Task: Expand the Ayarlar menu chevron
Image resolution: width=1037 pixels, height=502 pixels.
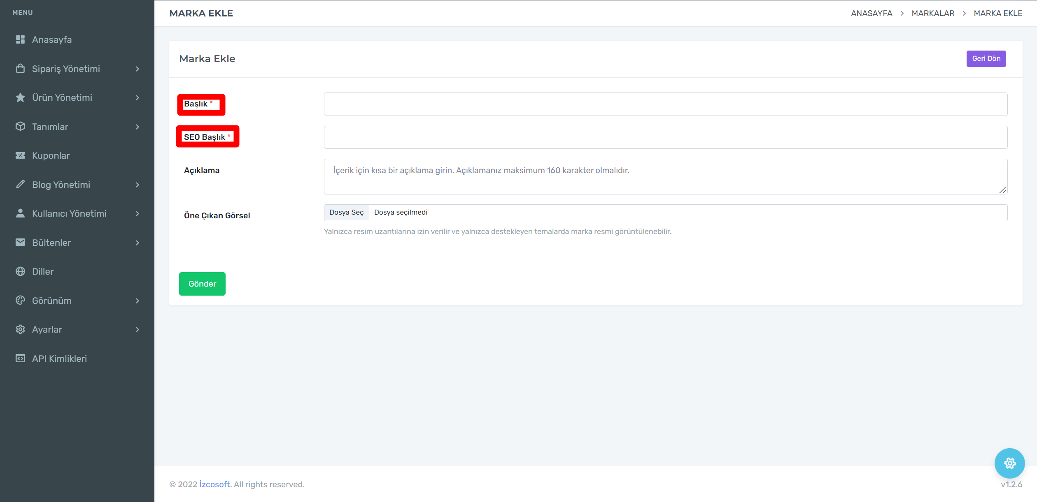Action: 137,329
